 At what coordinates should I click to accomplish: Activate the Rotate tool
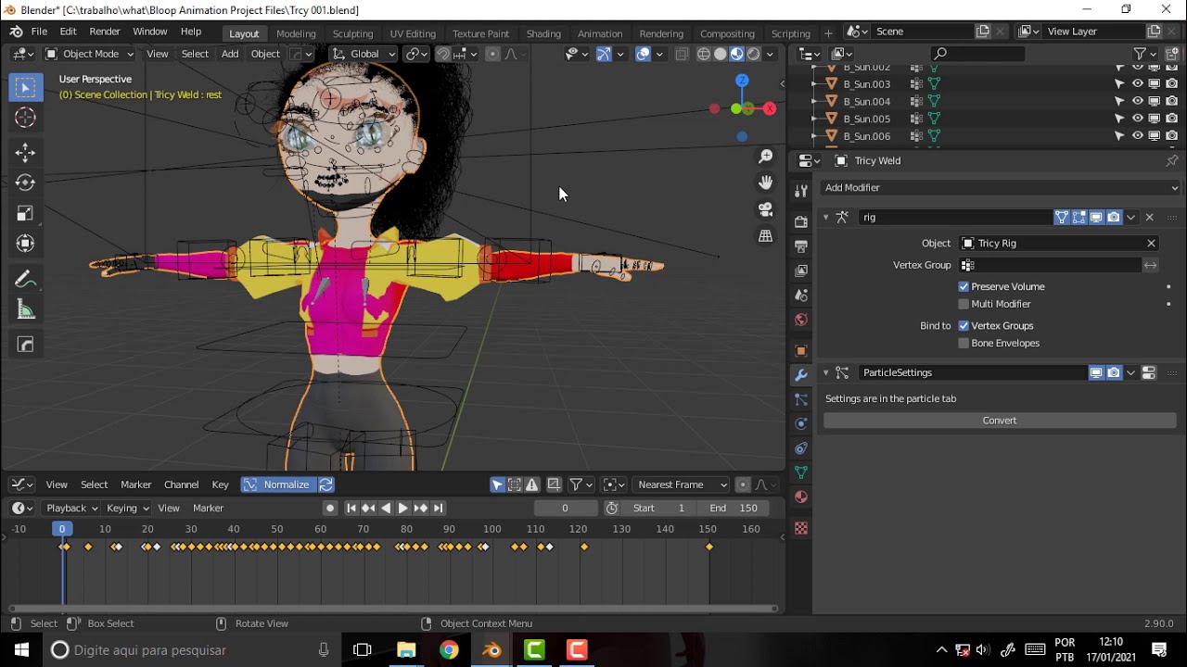[x=25, y=182]
